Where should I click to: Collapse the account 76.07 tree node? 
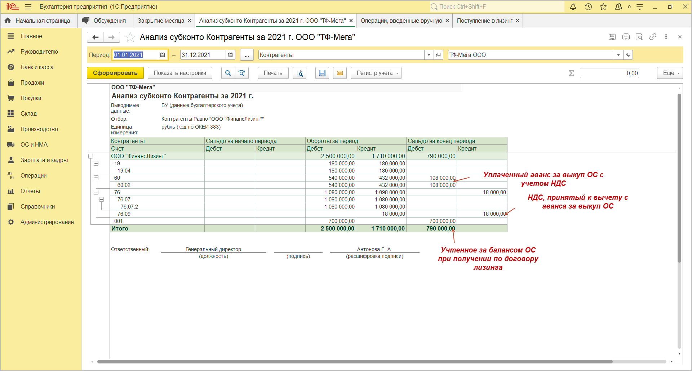[x=102, y=200]
